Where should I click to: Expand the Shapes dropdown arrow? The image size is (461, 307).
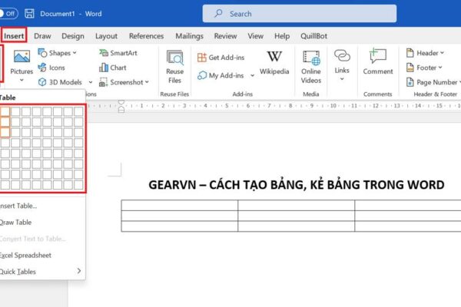click(75, 53)
